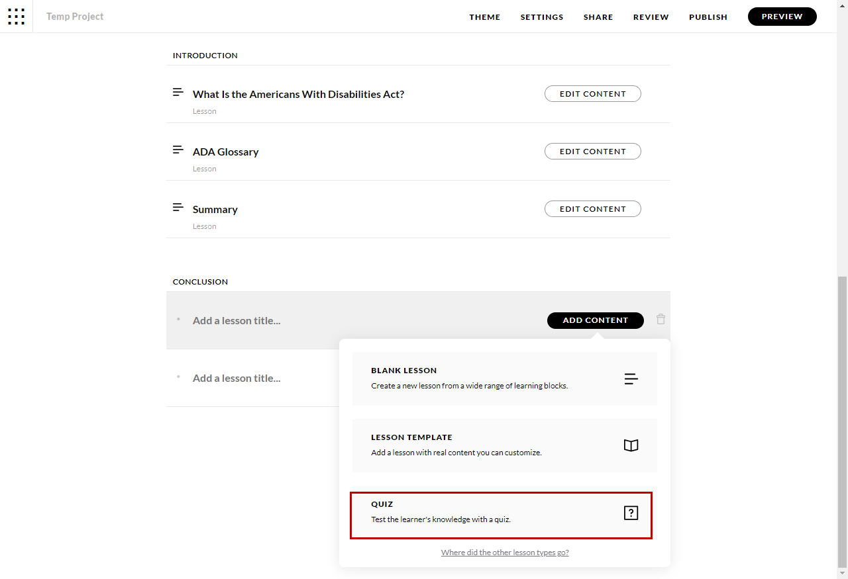Screen dimensions: 848x579
Task: Toggle the Add Content dropdown button
Action: tap(595, 320)
